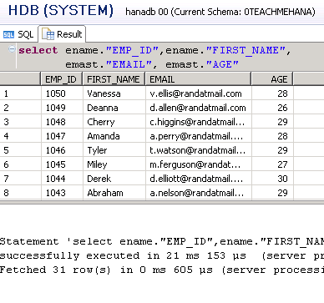Click the row number 5 cell
Screen dimensions: 324x303
(20, 150)
